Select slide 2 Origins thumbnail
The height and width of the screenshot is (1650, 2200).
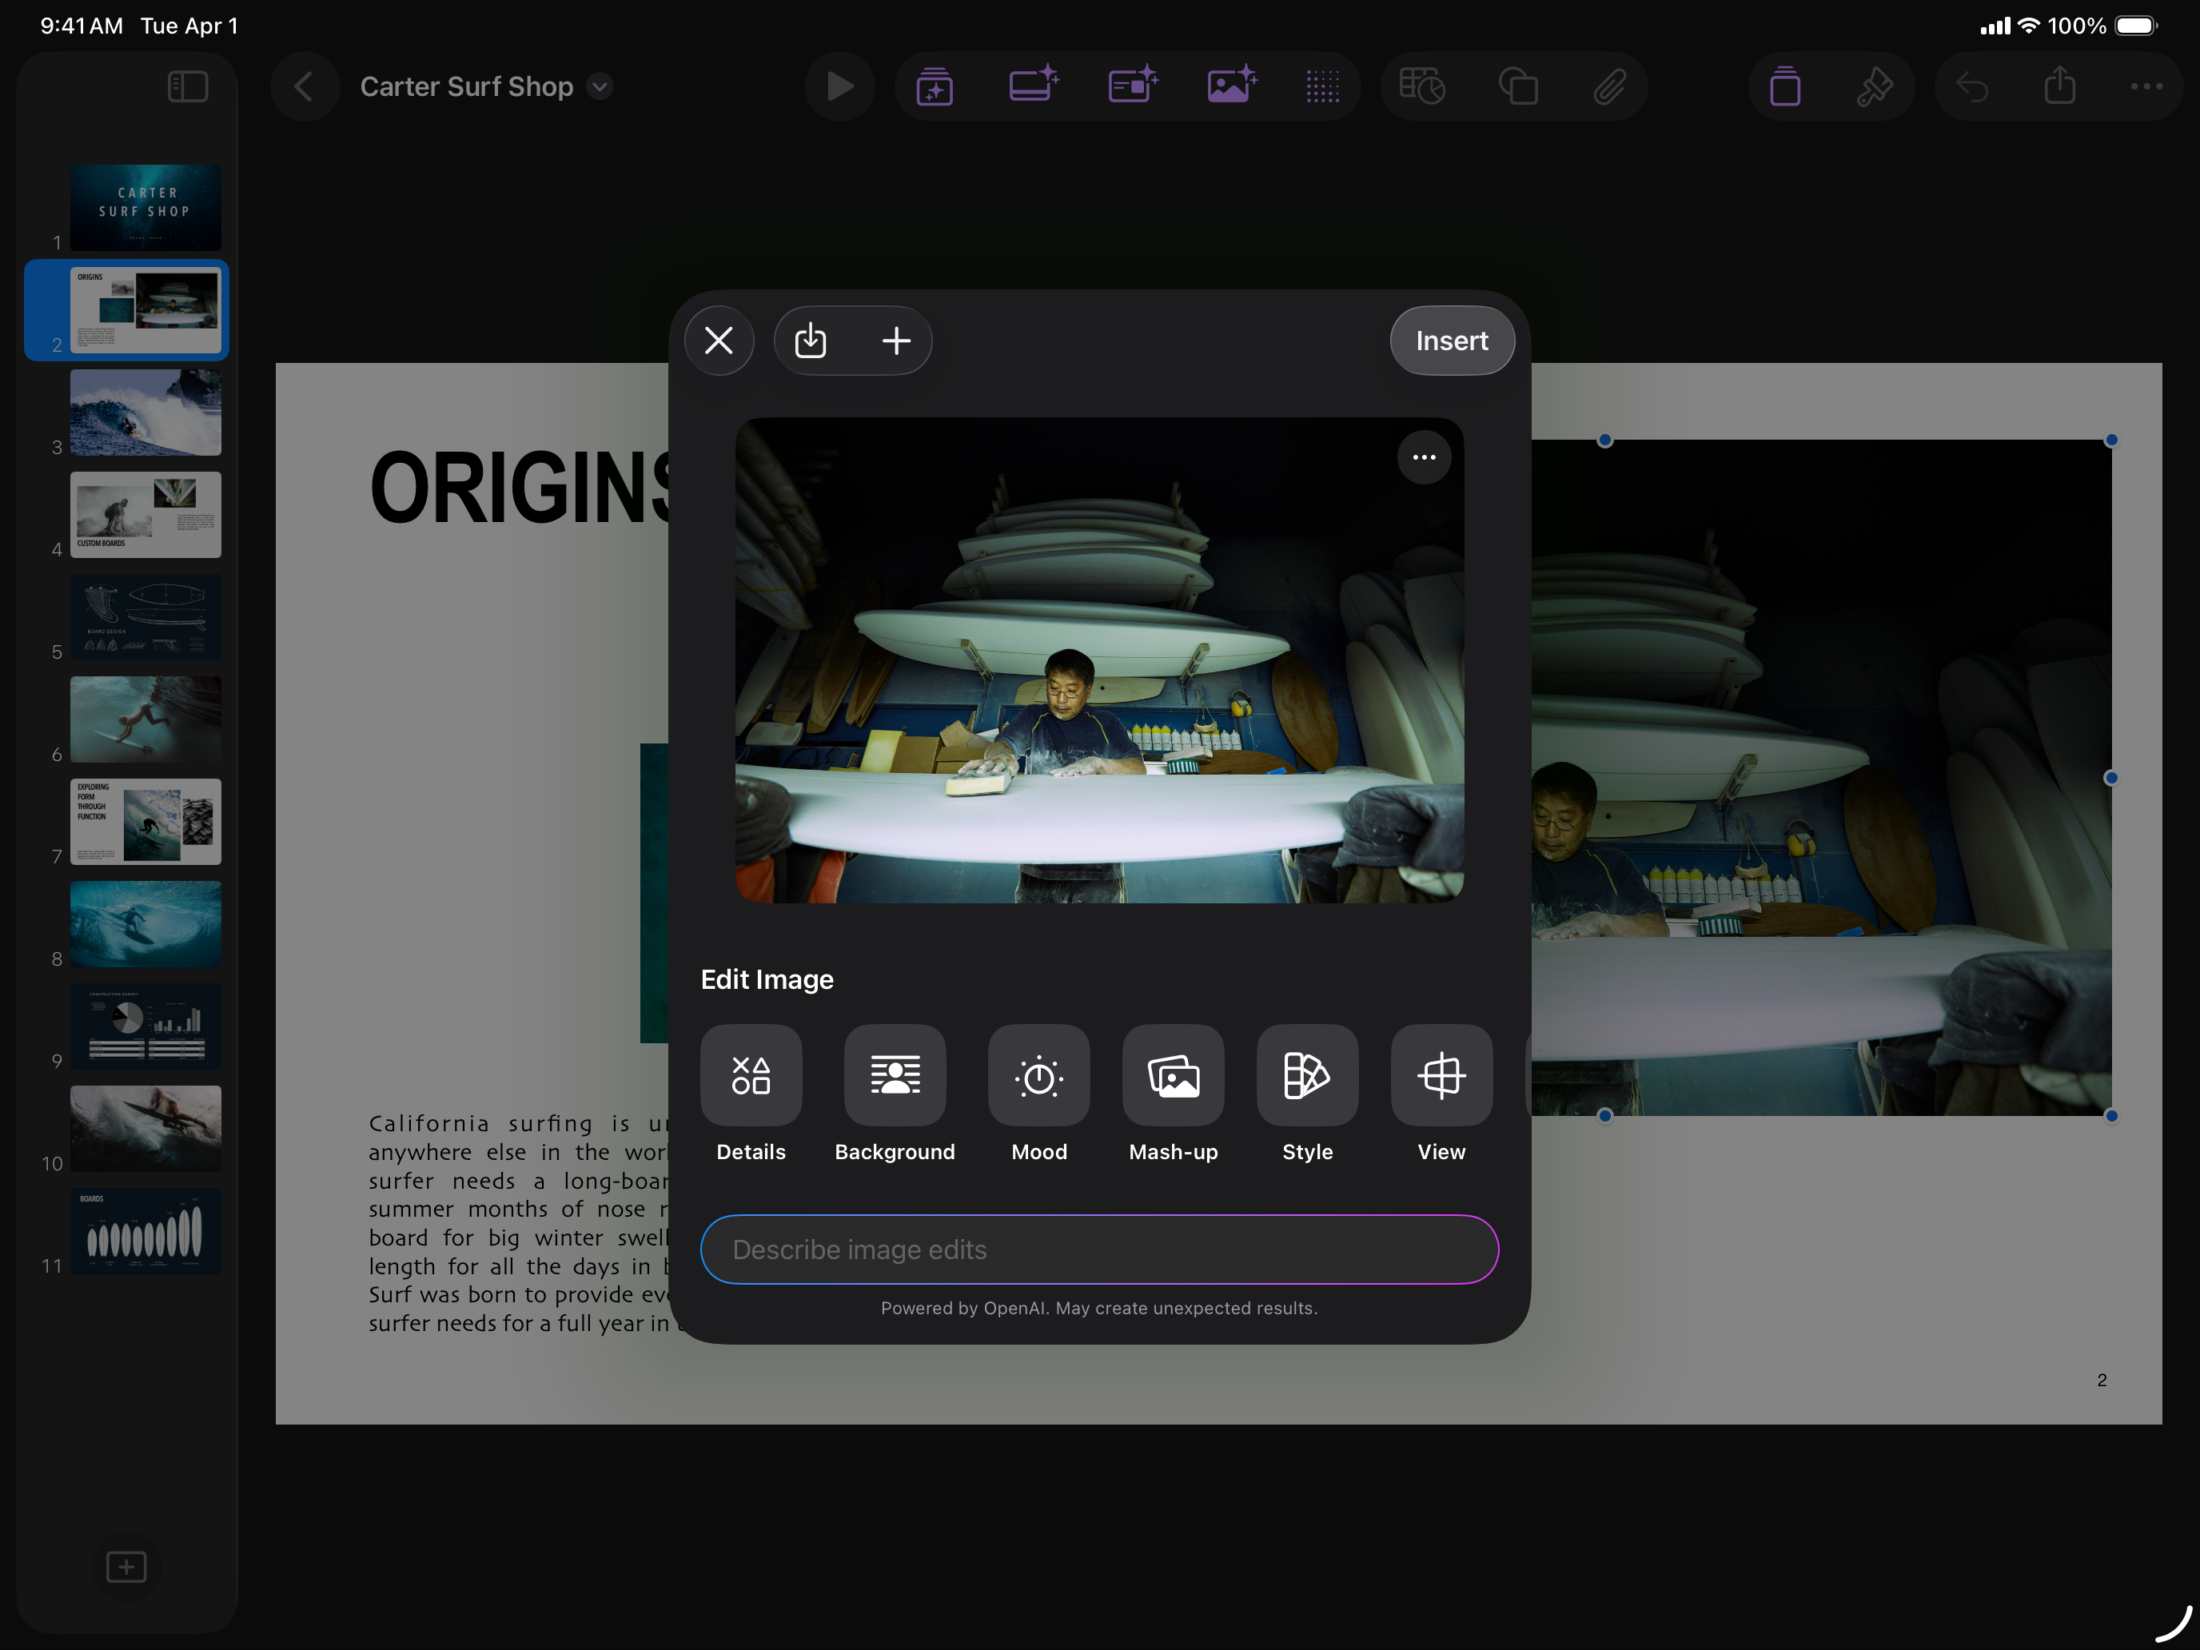pos(146,309)
